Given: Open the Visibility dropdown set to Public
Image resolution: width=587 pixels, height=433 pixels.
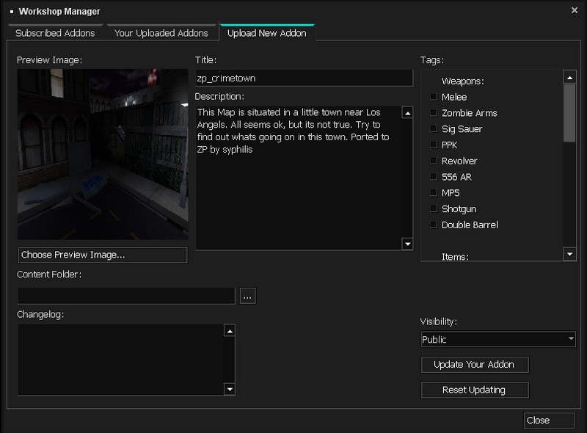Looking at the screenshot, I should pos(497,339).
